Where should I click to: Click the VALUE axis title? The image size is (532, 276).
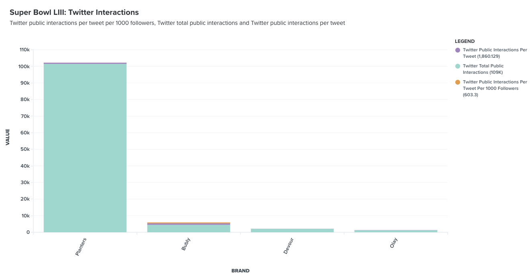click(8, 137)
